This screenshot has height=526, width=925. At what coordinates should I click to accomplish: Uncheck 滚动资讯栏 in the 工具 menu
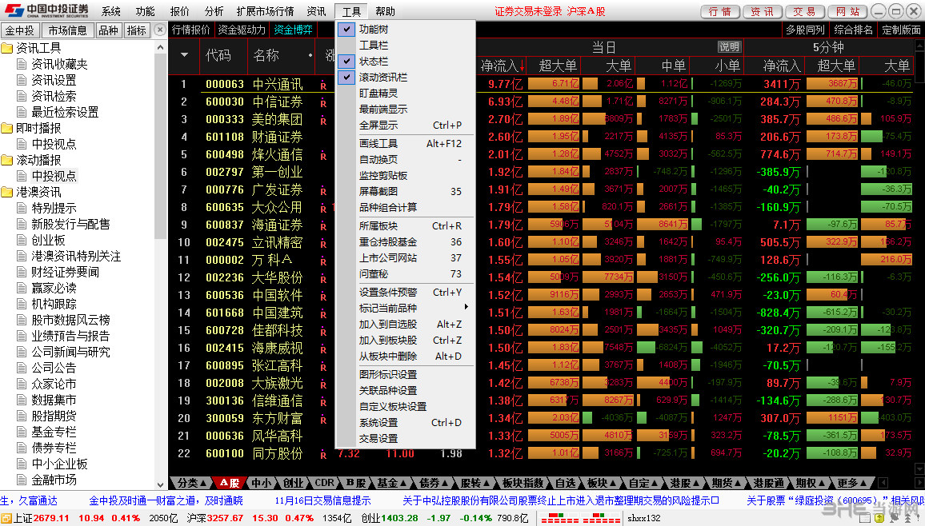(405, 78)
